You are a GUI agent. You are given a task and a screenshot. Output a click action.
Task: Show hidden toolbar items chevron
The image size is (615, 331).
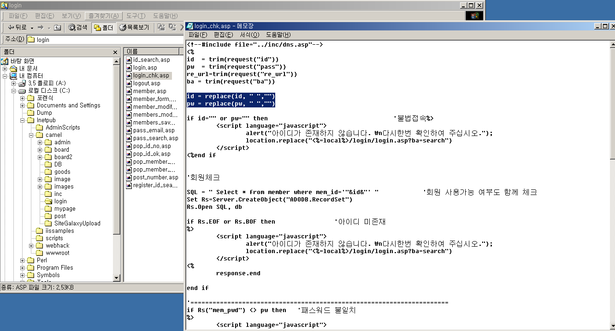182,28
